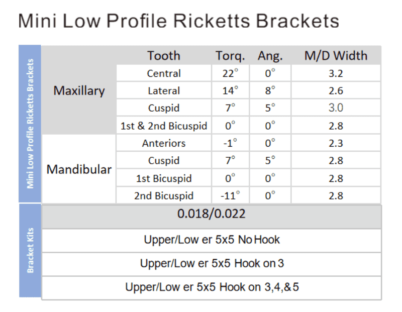
Task: Click the Torq. column header
Action: point(230,56)
